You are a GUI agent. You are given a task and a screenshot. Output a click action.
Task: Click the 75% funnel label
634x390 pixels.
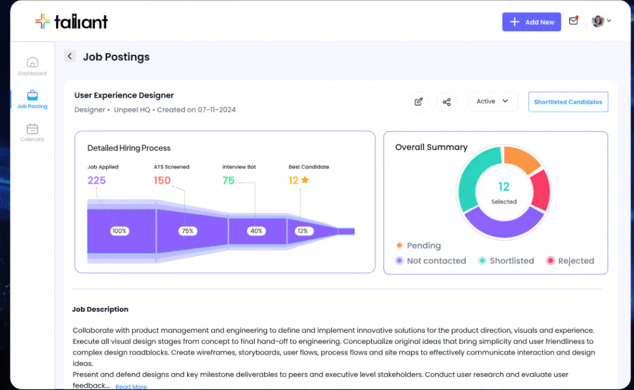(x=188, y=231)
